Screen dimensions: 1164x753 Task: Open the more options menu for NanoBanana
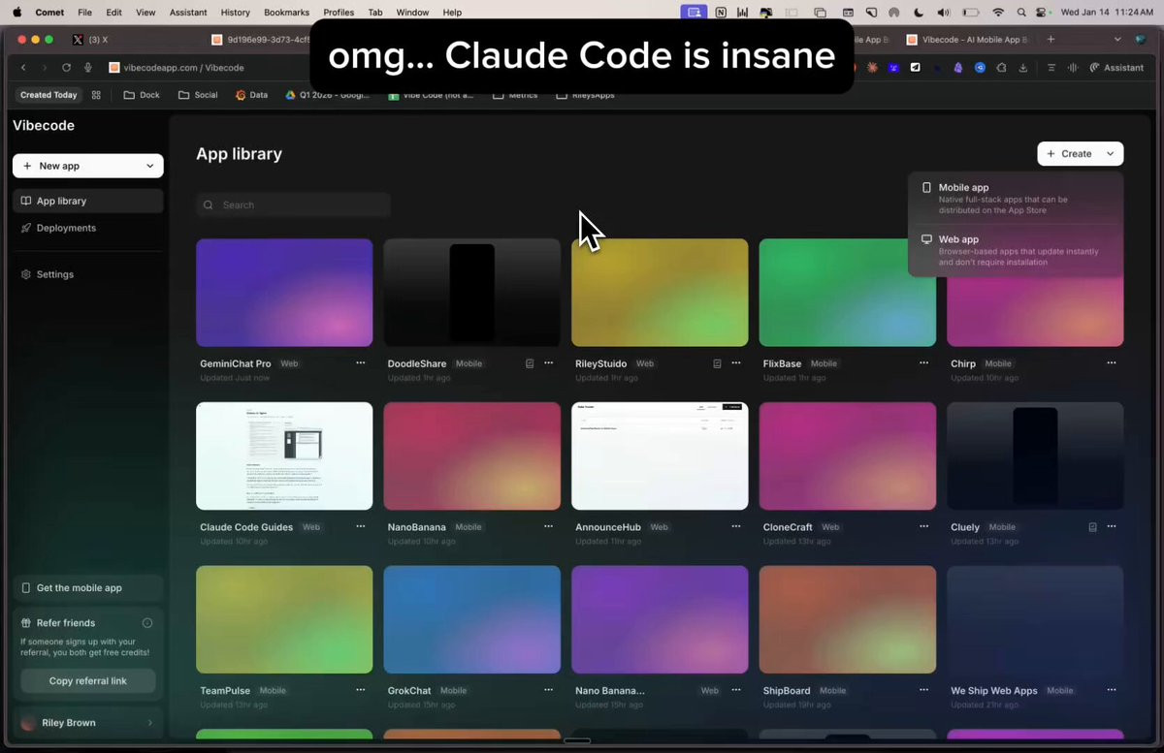pyautogui.click(x=548, y=527)
